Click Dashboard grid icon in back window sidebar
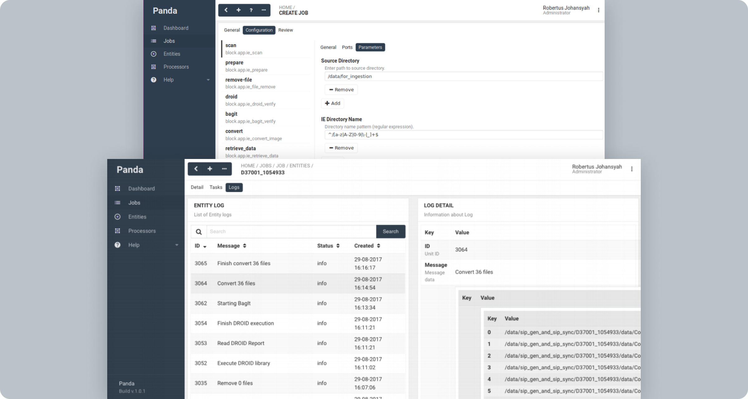 click(153, 28)
